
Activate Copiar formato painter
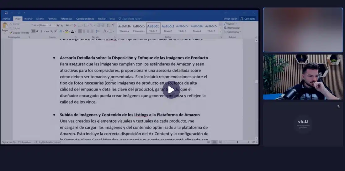tap(19, 33)
